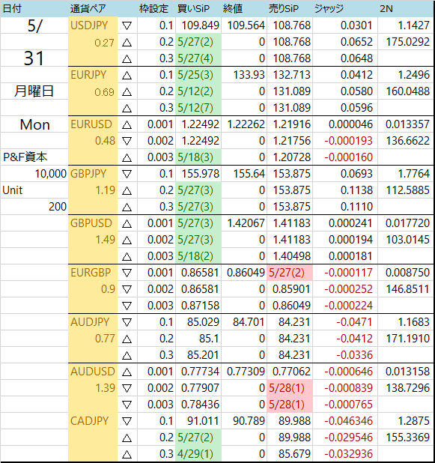Click the up triangle in AUDUSD 0.001 row

coord(127,372)
